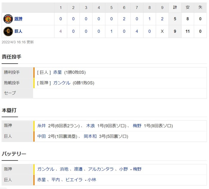Open catcher 小林 link in Giants battery
The image size is (209, 189).
tap(92, 180)
